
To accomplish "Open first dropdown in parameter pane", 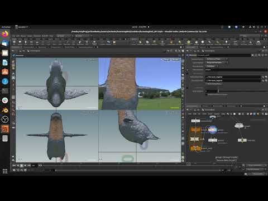I will [x=217, y=59].
